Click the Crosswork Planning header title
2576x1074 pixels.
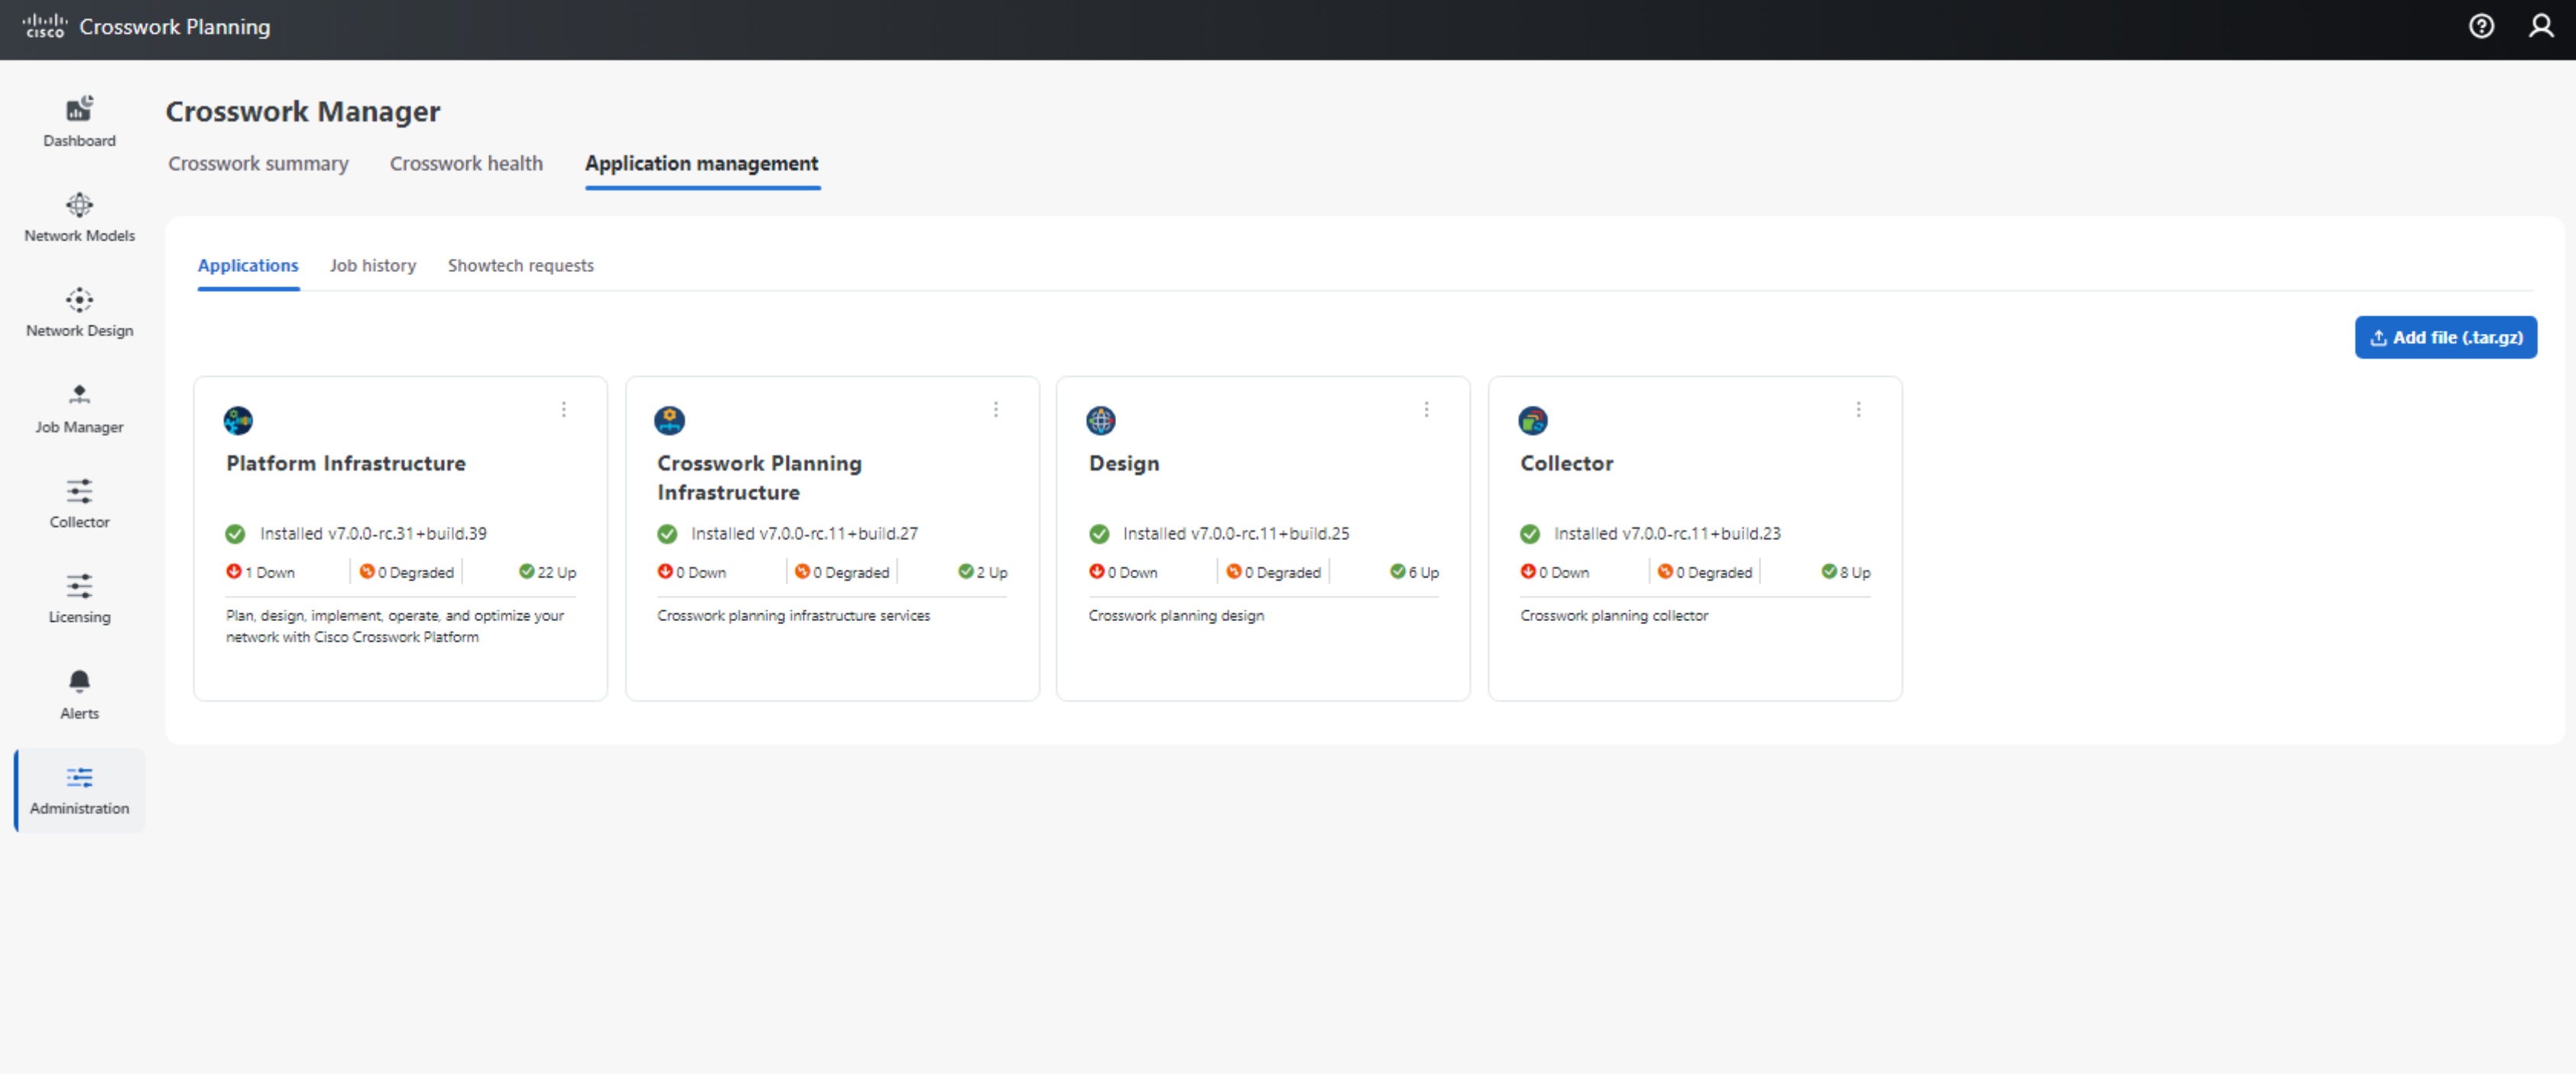[x=175, y=27]
